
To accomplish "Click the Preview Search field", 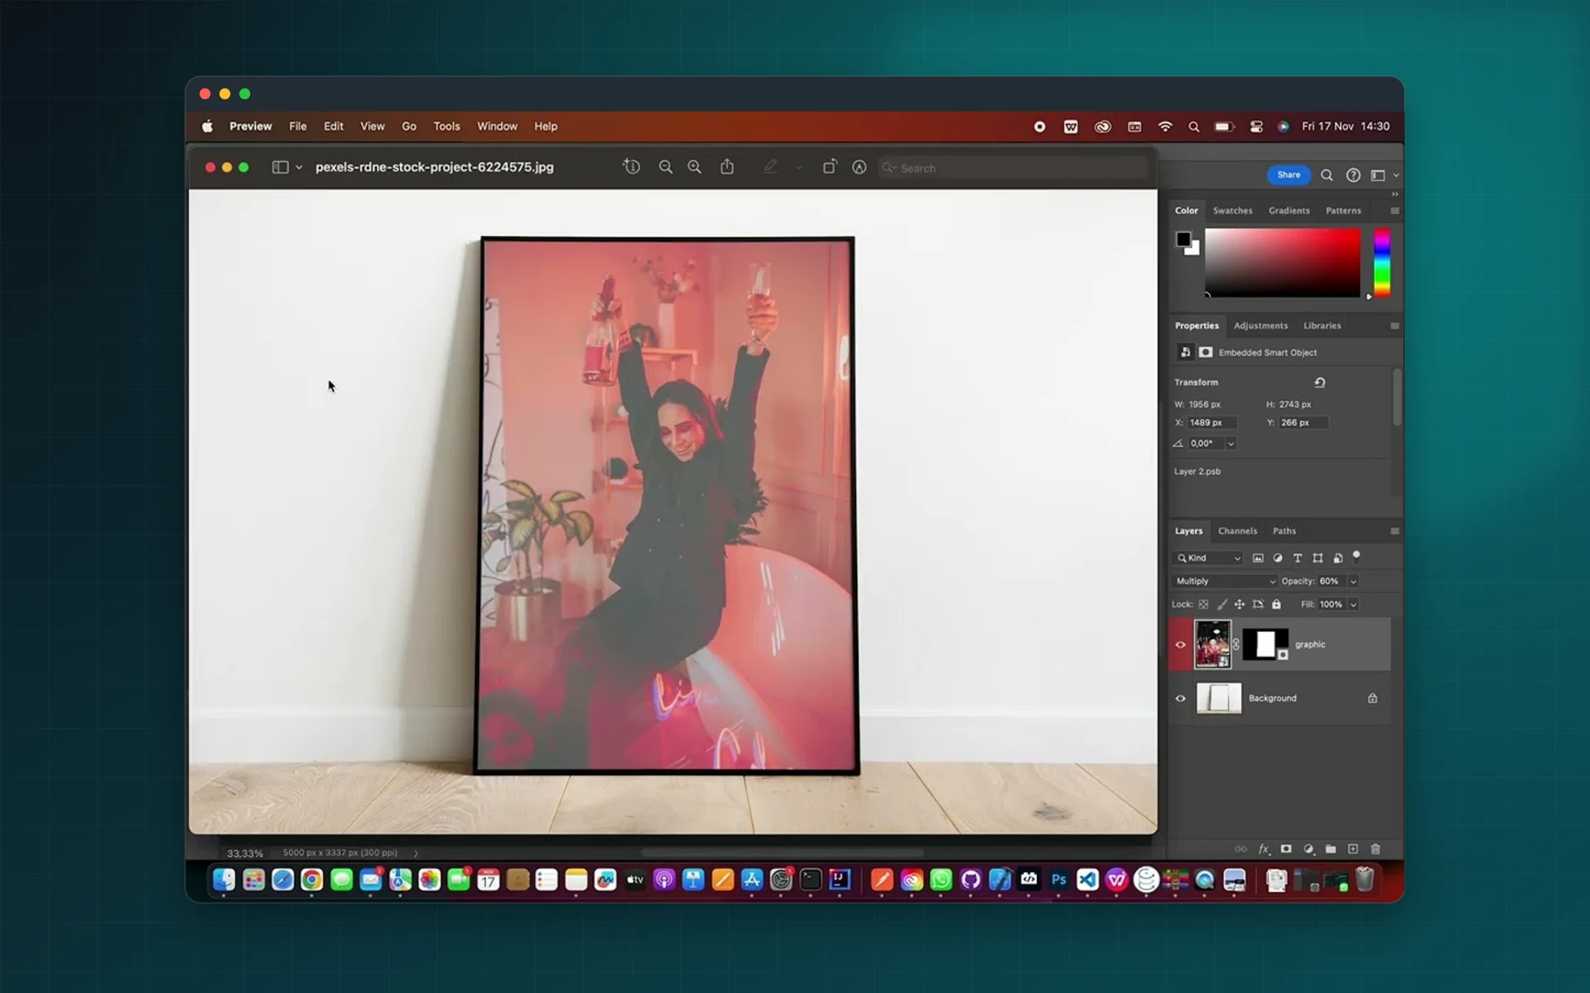I will 1014,168.
